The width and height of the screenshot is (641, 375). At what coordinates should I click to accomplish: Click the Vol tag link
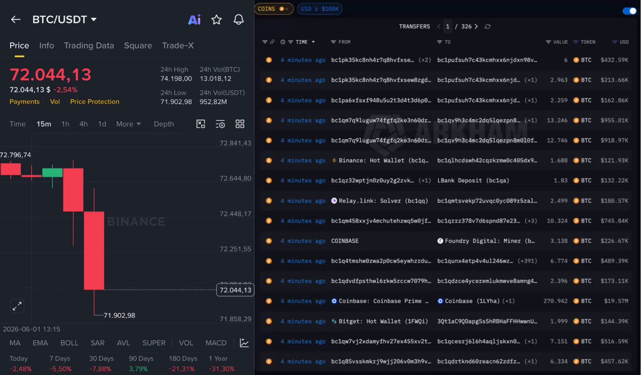coord(55,102)
